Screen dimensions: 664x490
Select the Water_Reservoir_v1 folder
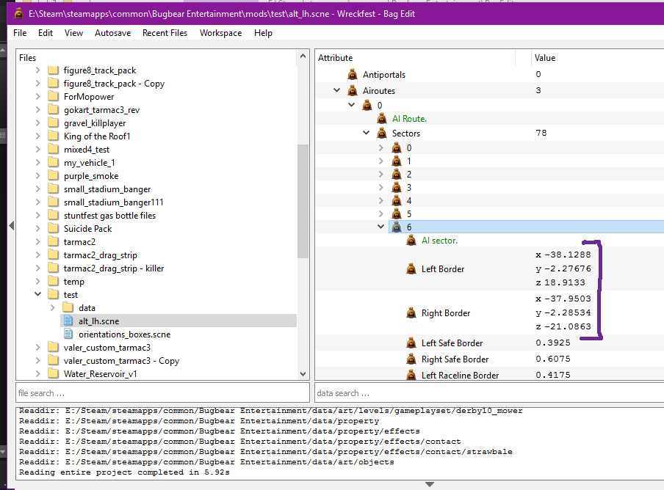pos(101,374)
